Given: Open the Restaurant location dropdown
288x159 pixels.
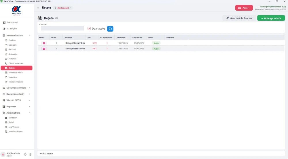Looking at the screenshot, I should pos(63,8).
